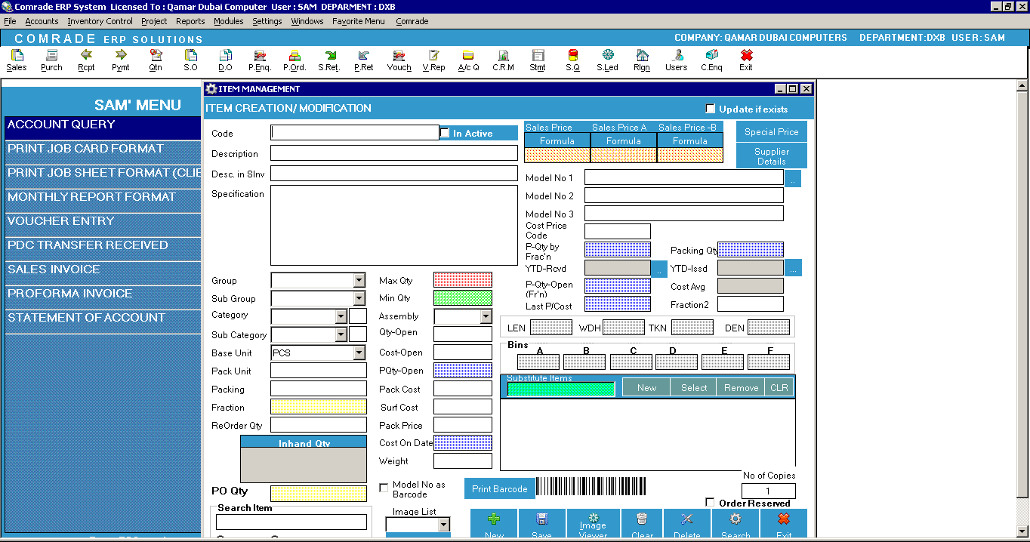Check the Model No as Barcode option

tap(384, 488)
